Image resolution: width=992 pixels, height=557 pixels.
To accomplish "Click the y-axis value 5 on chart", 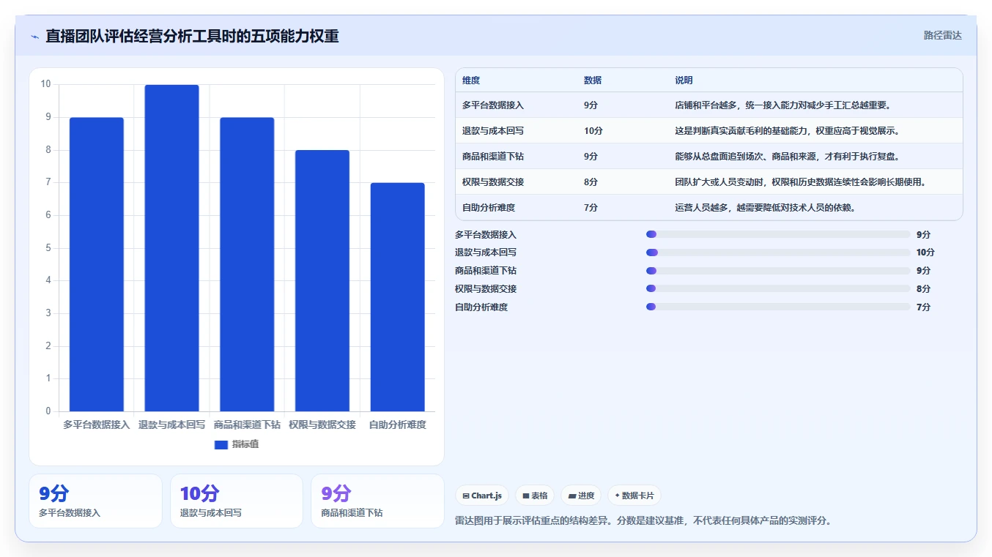I will 48,248.
